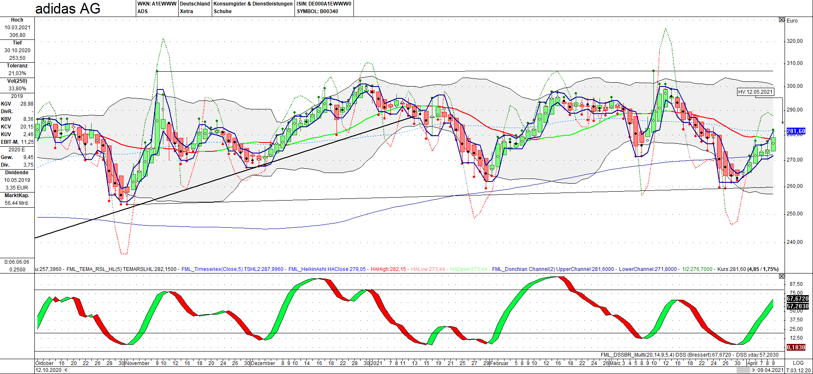Select the HAOpen:273,44 legend value

469,269
